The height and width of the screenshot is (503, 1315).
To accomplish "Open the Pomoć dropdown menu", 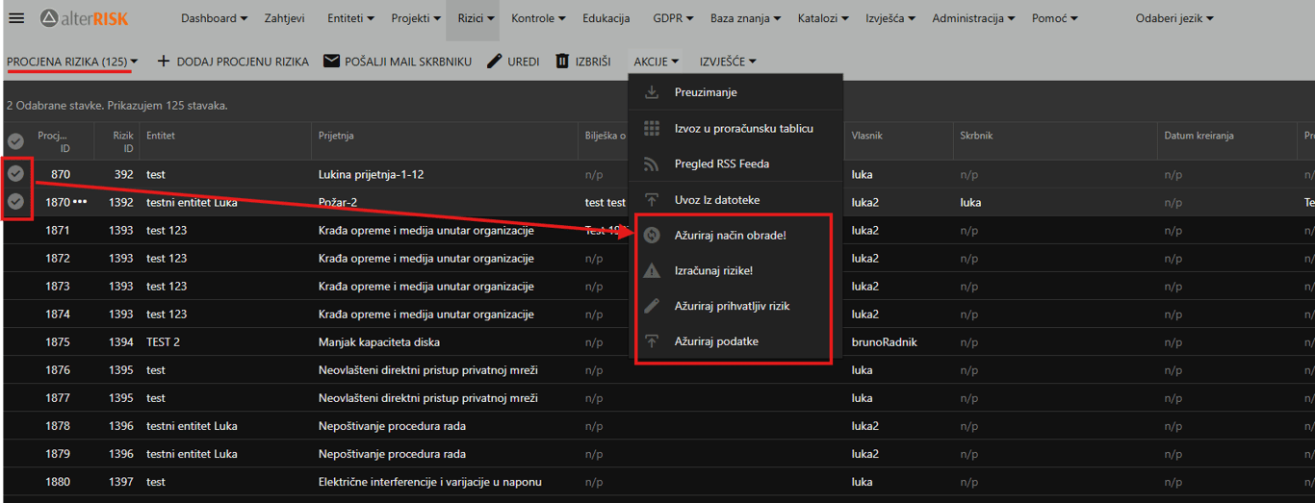I will [x=1055, y=18].
